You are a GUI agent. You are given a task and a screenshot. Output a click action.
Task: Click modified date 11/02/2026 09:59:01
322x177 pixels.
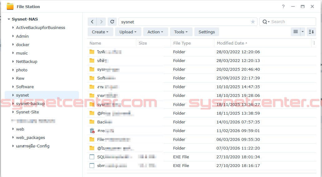point(238,131)
